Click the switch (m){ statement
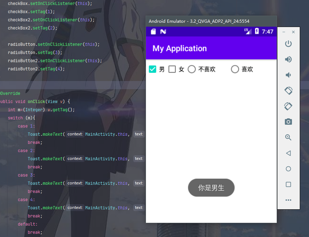 pos(21,118)
